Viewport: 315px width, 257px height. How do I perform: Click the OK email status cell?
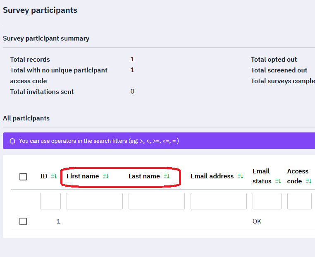click(257, 221)
